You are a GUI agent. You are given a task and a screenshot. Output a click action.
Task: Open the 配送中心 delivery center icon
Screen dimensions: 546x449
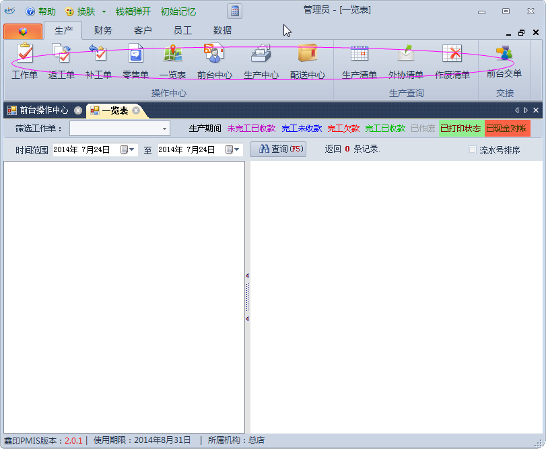click(x=308, y=61)
